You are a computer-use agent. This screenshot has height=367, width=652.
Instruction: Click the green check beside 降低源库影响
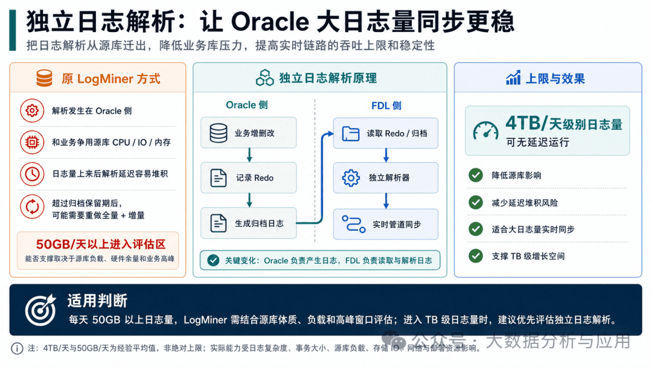[x=476, y=176]
